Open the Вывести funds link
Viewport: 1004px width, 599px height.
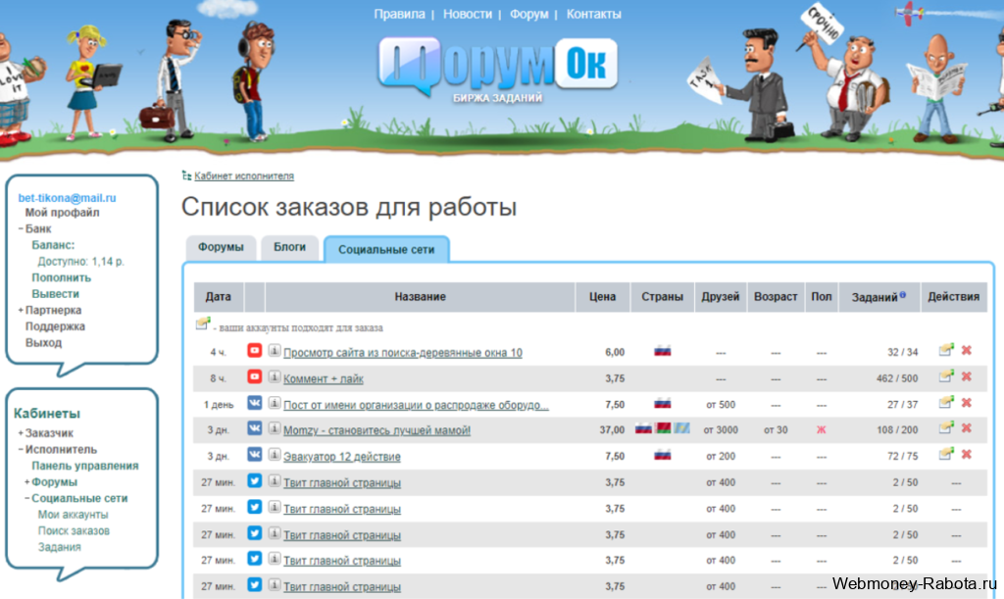pos(56,294)
